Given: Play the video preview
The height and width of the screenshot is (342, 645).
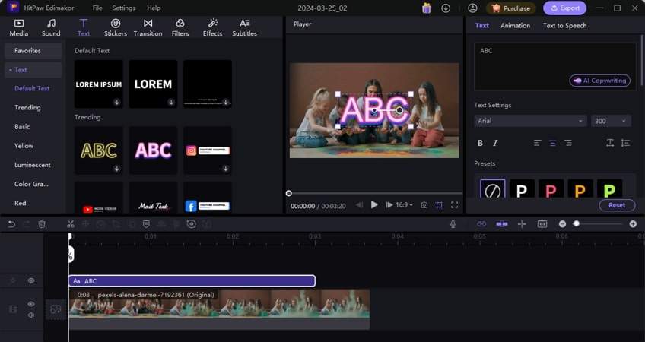Looking at the screenshot, I should pos(374,204).
